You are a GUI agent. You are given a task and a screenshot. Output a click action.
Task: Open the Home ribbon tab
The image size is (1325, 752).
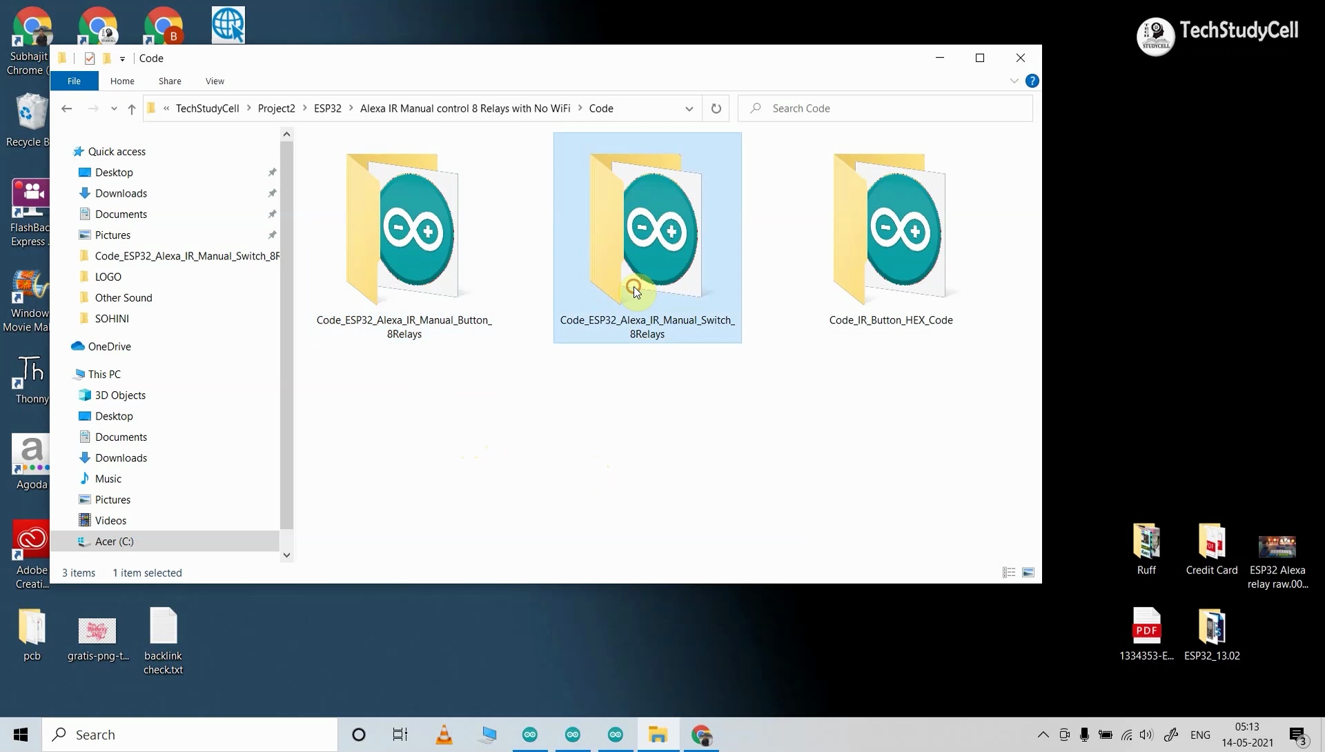122,81
